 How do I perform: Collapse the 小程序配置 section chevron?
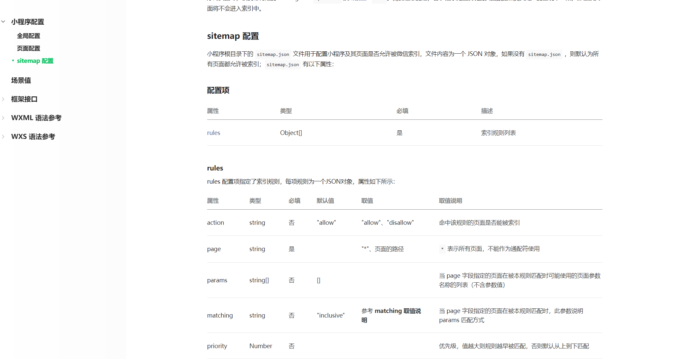click(x=3, y=22)
